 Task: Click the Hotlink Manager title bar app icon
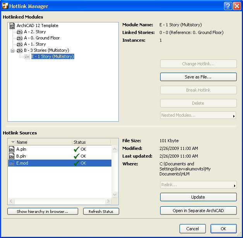(x=5, y=6)
